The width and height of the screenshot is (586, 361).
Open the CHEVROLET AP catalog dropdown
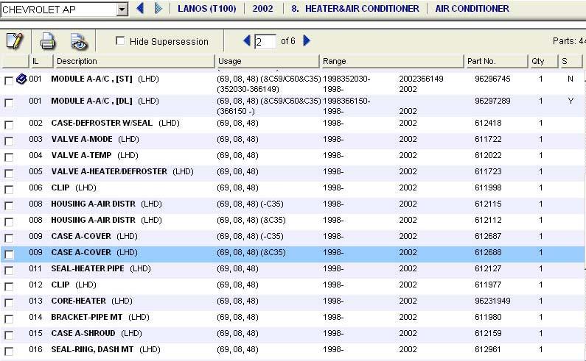pos(122,10)
